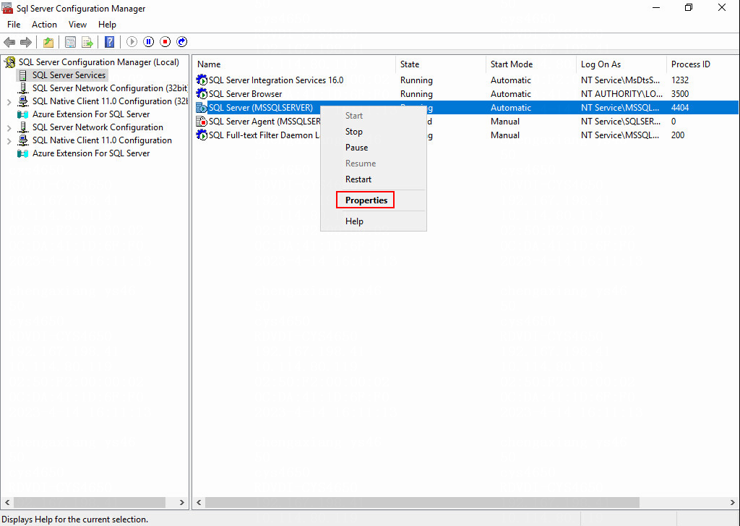Choose Restart in the context menu
The width and height of the screenshot is (740, 526).
[374, 179]
